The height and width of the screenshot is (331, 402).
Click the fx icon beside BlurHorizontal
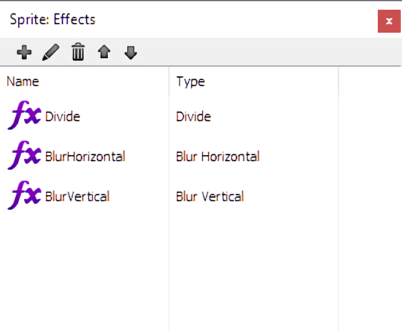[x=24, y=155]
